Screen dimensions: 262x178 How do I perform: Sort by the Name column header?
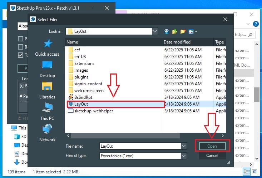tap(113, 42)
